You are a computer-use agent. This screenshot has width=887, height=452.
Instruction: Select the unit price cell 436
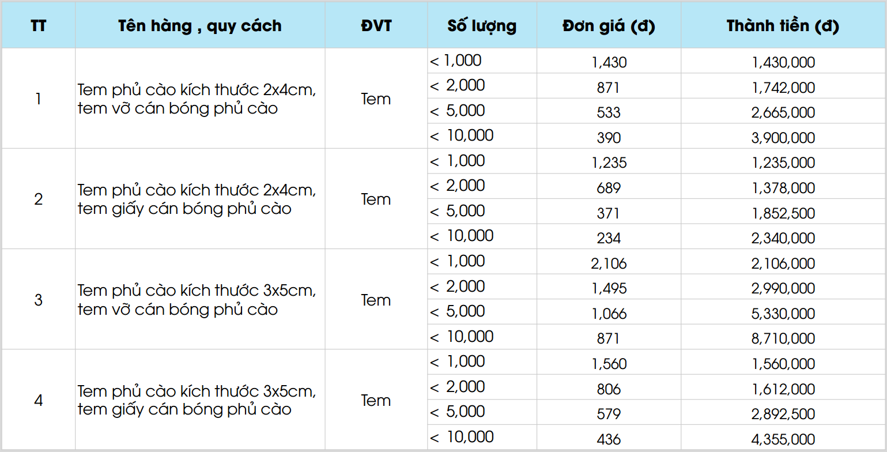(609, 438)
